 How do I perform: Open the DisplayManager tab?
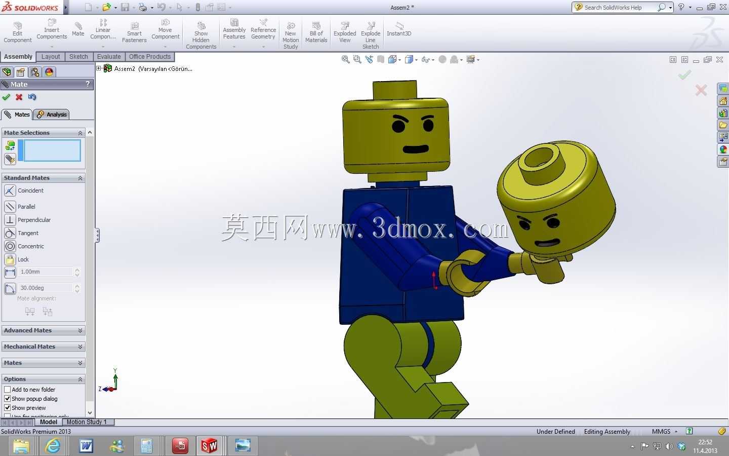tap(49, 72)
